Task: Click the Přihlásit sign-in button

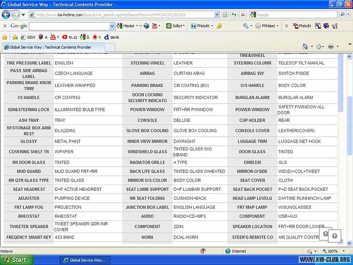Action: point(267,26)
